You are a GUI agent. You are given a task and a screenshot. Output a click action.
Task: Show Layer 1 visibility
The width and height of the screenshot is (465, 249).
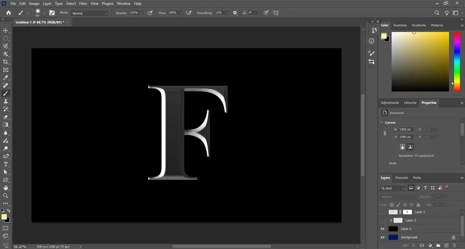[x=383, y=212]
